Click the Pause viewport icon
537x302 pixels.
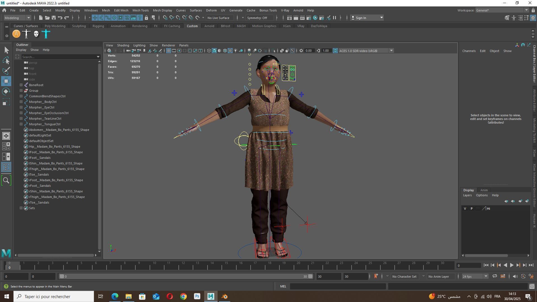(x=335, y=18)
